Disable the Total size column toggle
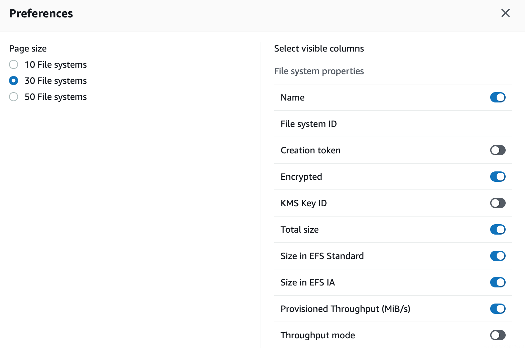Screen dimensions: 525x348 (x=498, y=229)
